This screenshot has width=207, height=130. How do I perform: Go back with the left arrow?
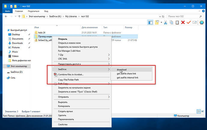pyautogui.click(x=6, y=16)
